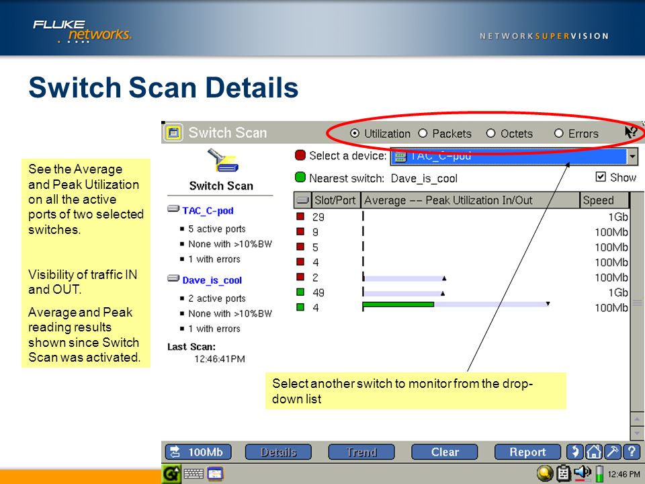Click the green Nearest switch indicator
Image resolution: width=645 pixels, height=484 pixels.
300,177
